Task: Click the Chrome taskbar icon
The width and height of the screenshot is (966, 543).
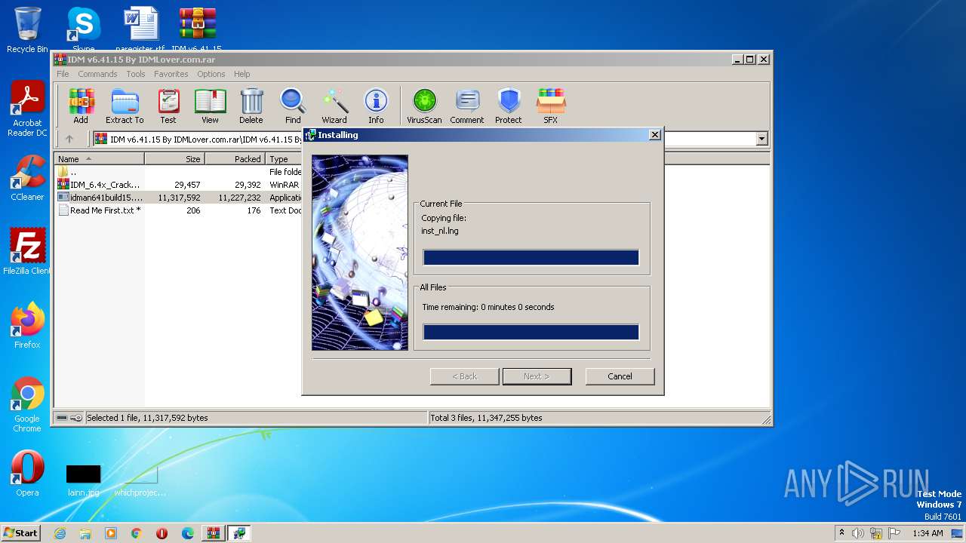Action: [x=137, y=533]
